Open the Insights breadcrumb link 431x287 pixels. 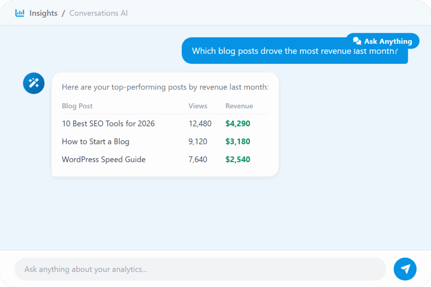(43, 13)
